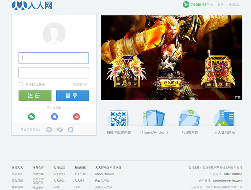The height and width of the screenshot is (190, 251).
Task: Log in with the blue QQ penguin icon
Action: click(55, 117)
